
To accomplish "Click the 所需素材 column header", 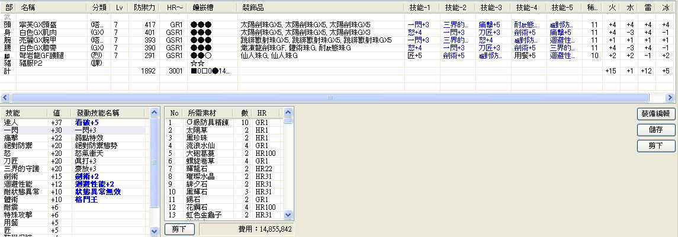I will tap(201, 112).
